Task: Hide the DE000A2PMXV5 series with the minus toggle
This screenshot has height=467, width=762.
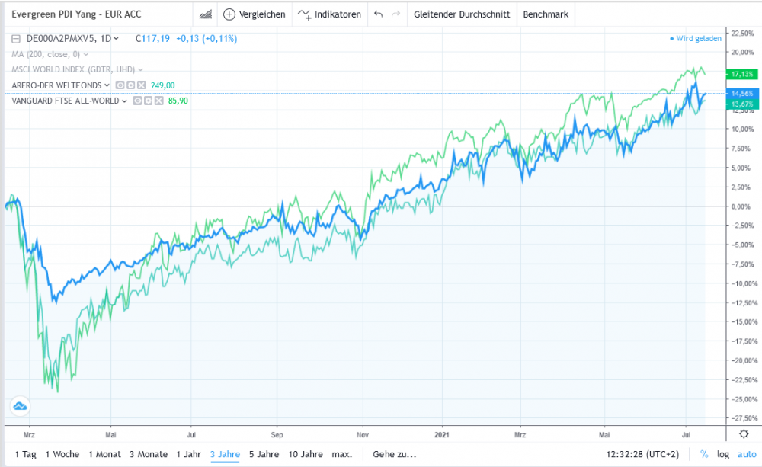Action: (x=15, y=39)
